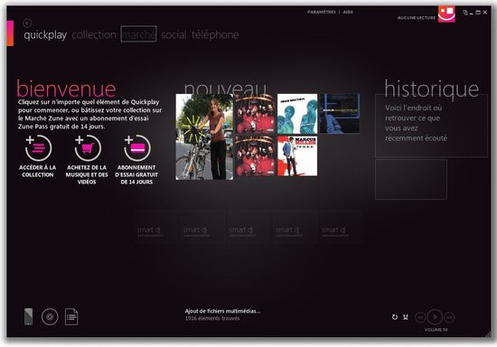Open the phone device icon at bottom left
Viewport: 497px width, 347px height.
[x=29, y=316]
